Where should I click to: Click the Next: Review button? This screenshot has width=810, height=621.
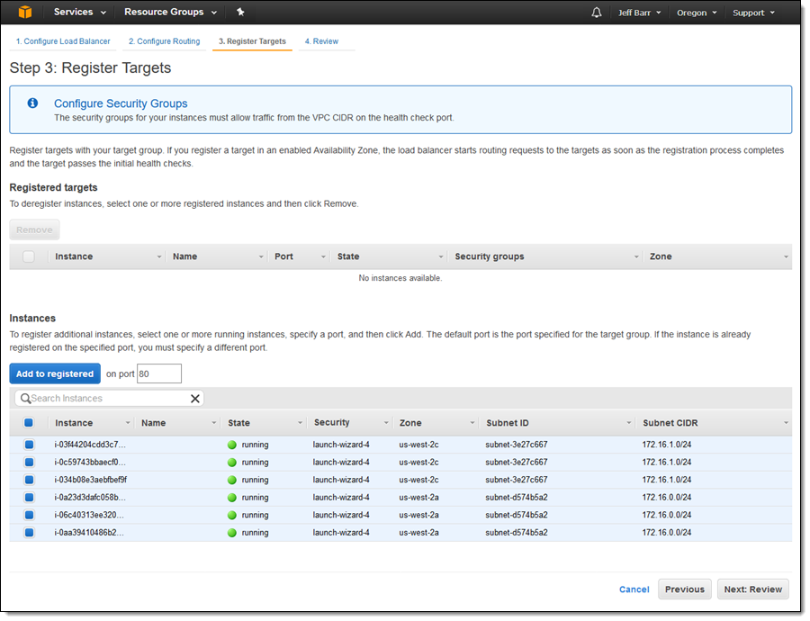[752, 589]
